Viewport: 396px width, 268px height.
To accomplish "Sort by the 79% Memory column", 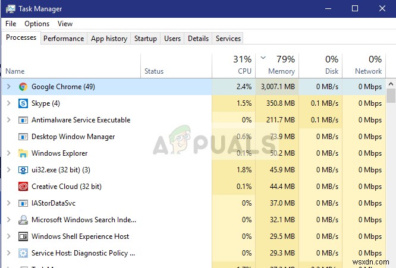I will [277, 65].
